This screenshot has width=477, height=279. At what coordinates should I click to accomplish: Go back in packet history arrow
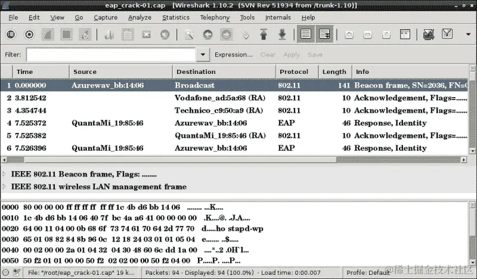(207, 35)
